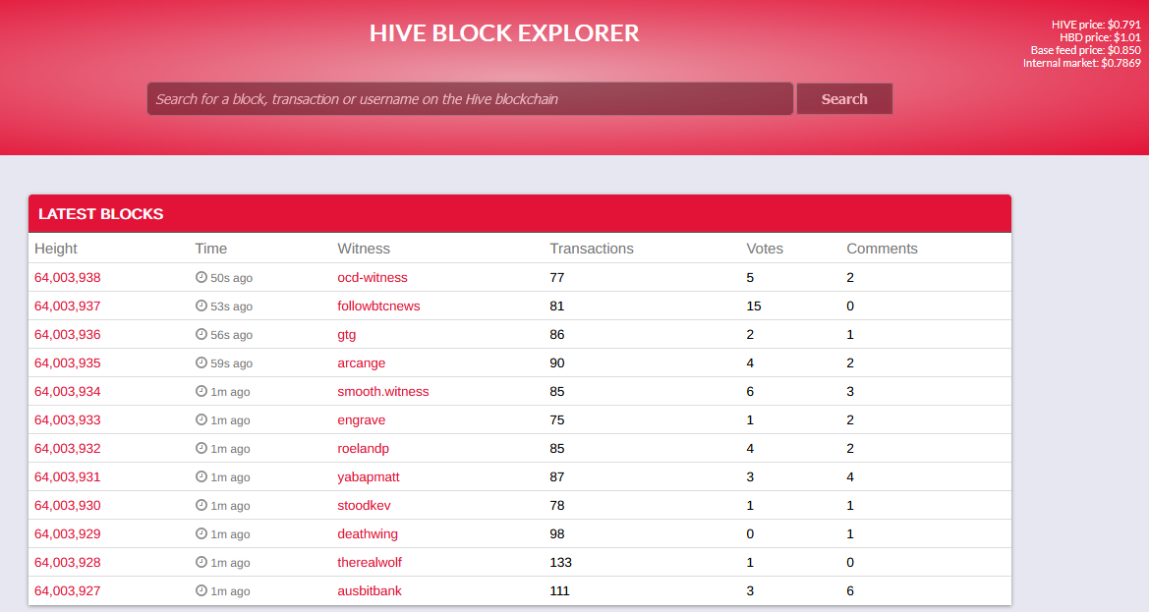Open block 64,003,936
This screenshot has width=1149, height=612.
(68, 335)
